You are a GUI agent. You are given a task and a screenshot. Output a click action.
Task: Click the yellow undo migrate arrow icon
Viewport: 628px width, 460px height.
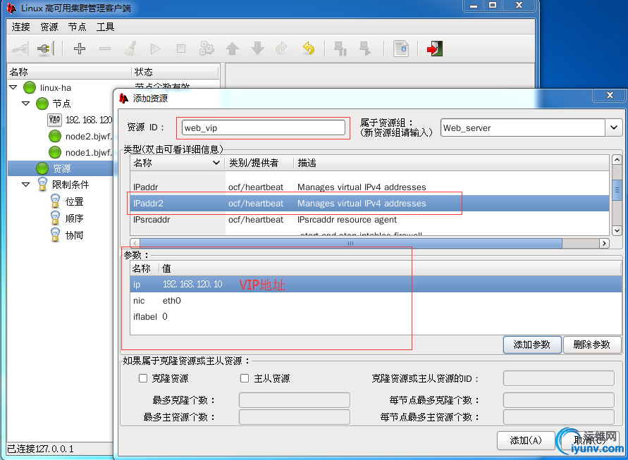309,49
